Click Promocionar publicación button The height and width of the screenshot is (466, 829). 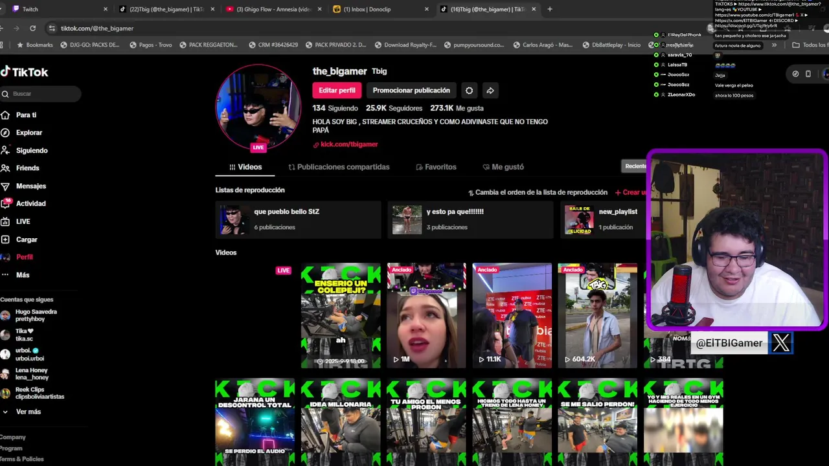click(411, 91)
